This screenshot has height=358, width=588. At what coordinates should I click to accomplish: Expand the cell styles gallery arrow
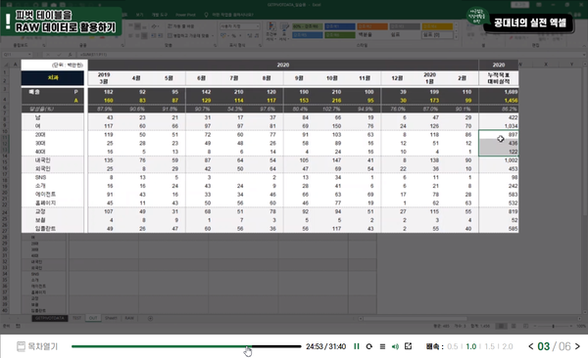457,37
